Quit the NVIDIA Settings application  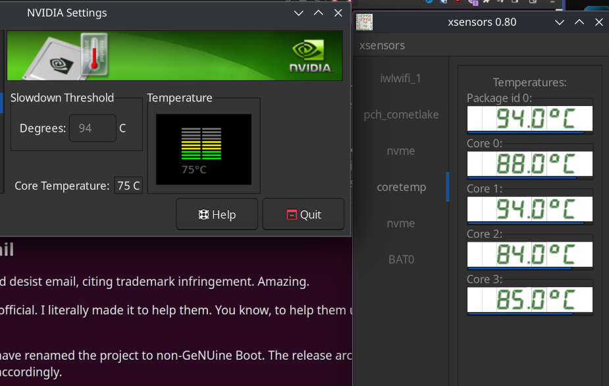click(304, 214)
